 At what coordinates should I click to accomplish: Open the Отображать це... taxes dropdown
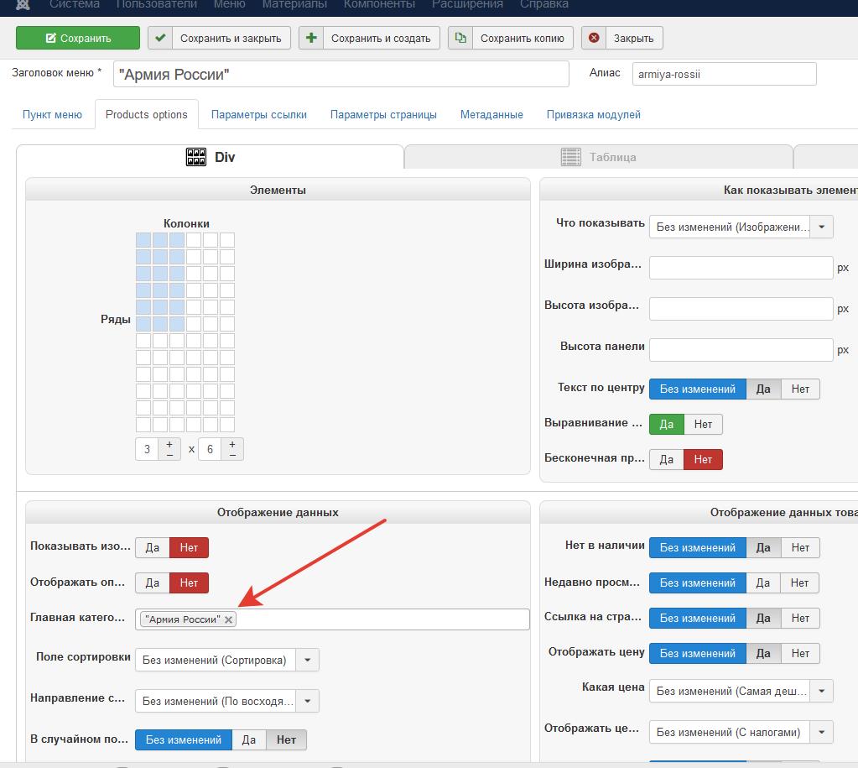pyautogui.click(x=741, y=733)
